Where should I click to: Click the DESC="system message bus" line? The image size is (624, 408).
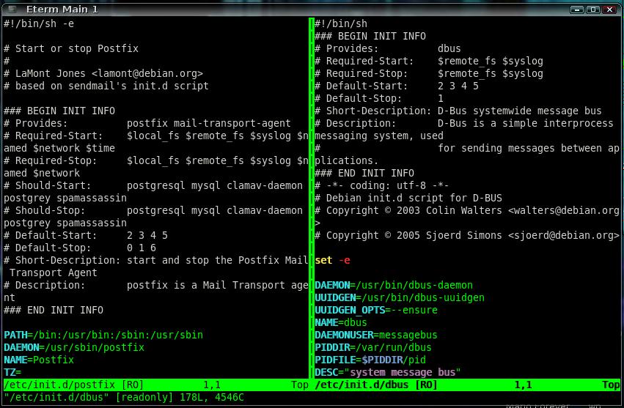click(x=387, y=372)
